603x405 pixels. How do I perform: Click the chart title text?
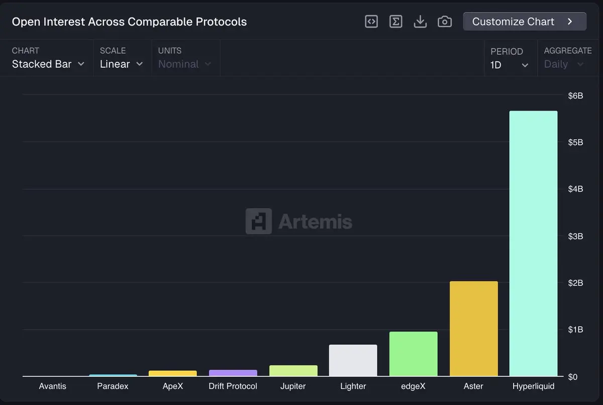(x=129, y=22)
